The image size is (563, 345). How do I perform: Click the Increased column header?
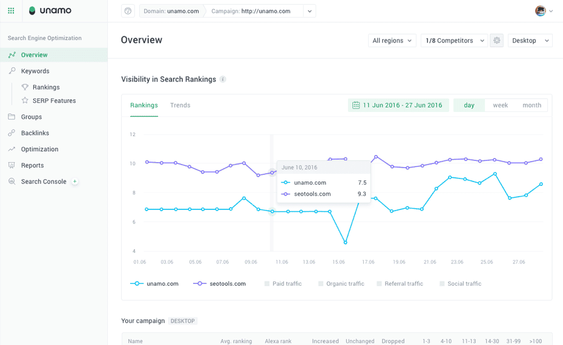click(x=325, y=341)
